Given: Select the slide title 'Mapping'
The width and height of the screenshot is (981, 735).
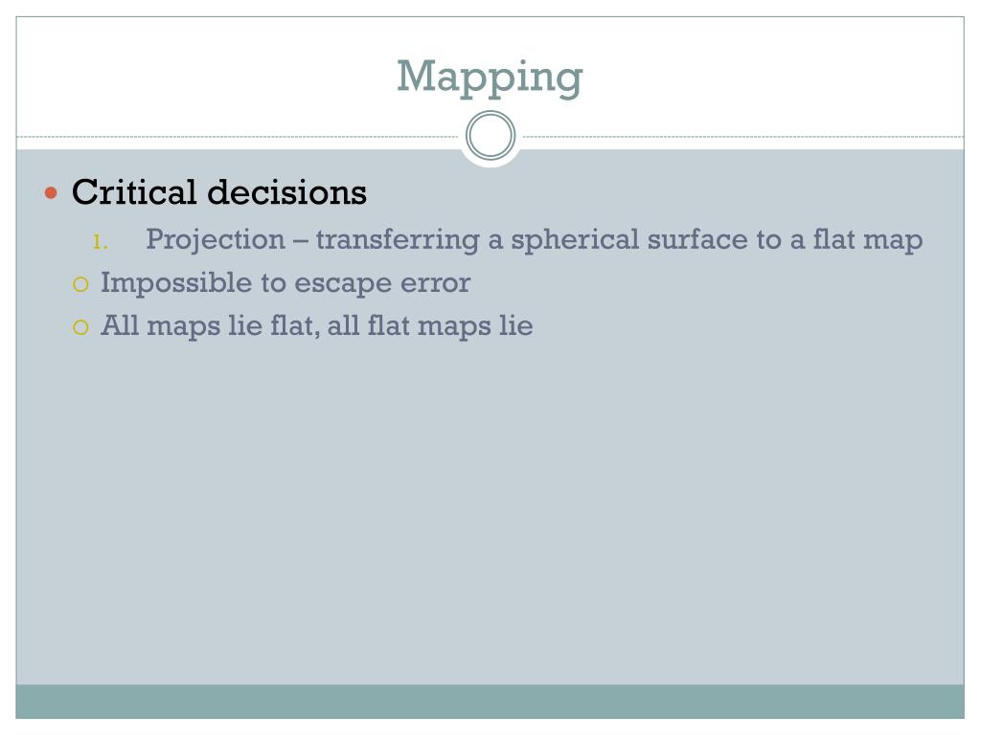Looking at the screenshot, I should pyautogui.click(x=490, y=78).
